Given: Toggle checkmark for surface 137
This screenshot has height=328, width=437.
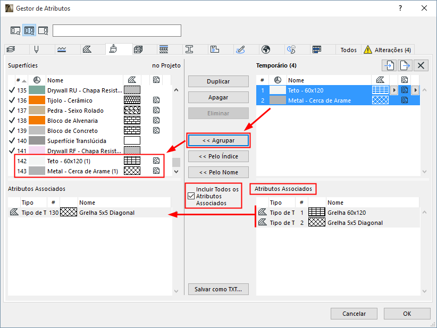Looking at the screenshot, I should point(12,111).
